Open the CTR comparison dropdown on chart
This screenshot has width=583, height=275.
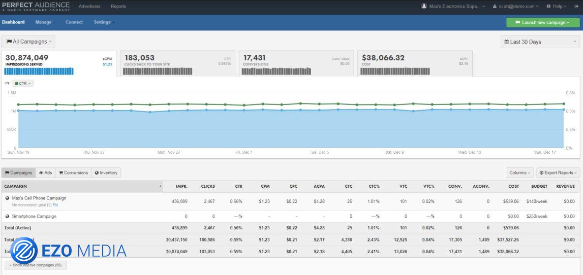(x=23, y=84)
